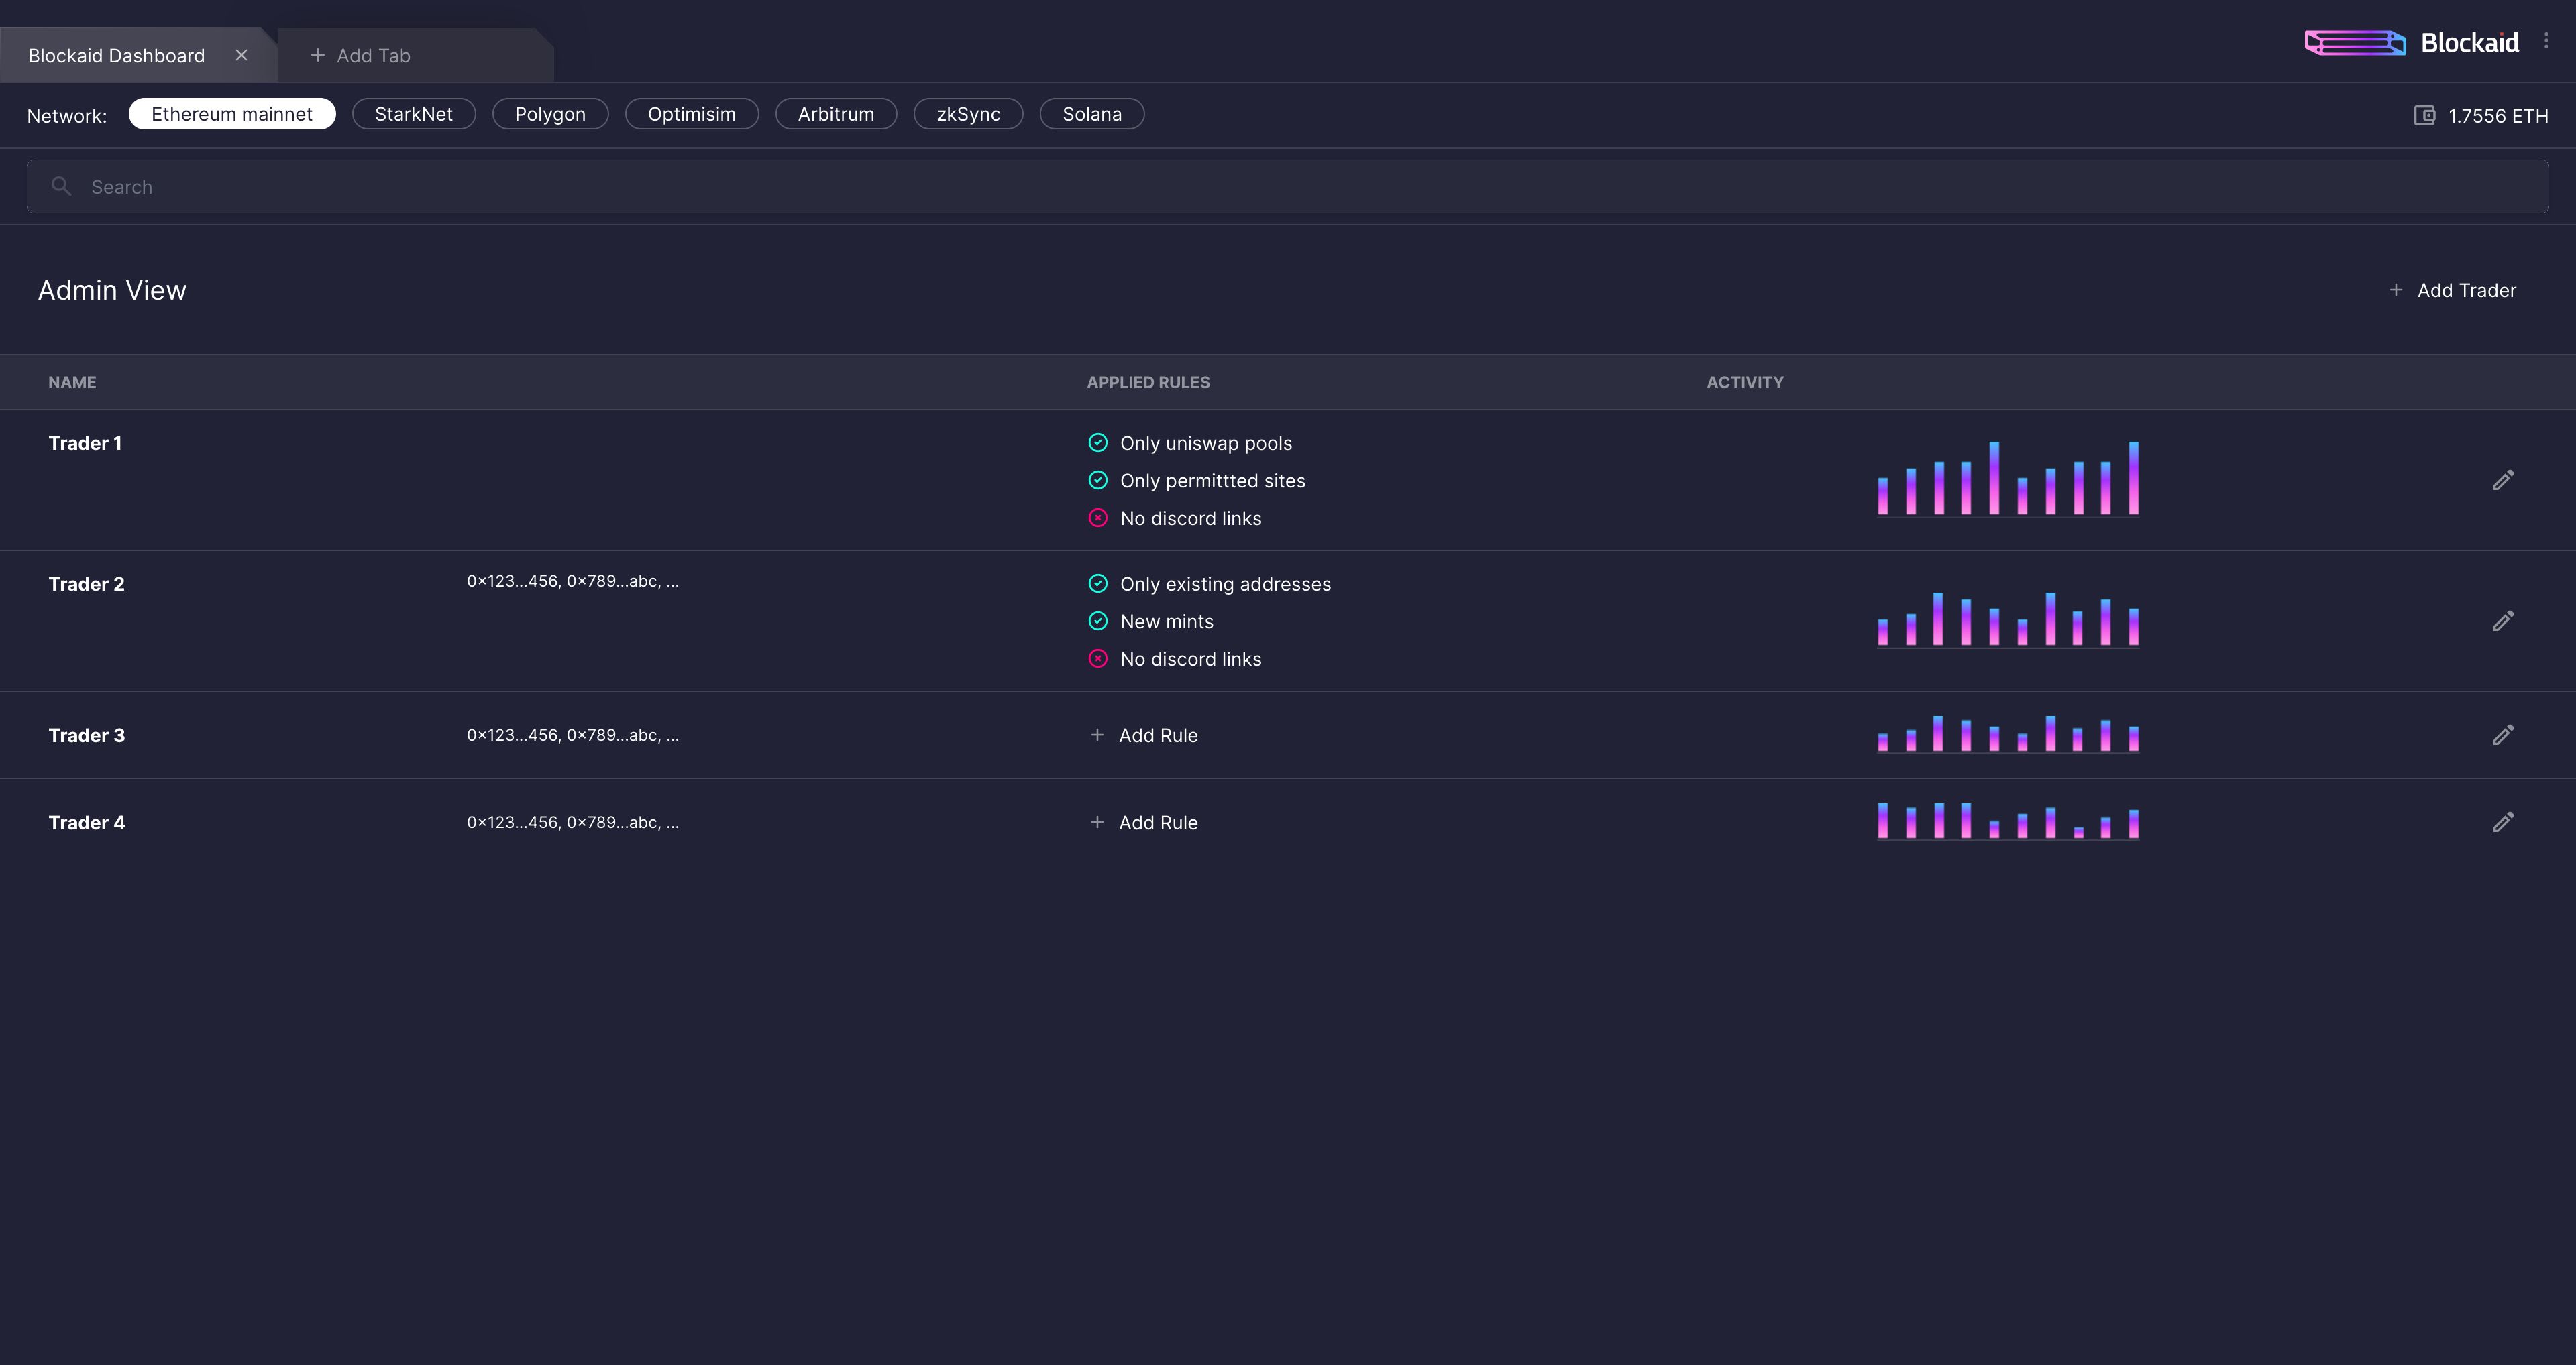The image size is (2576, 1365).
Task: Click the edit pencil icon for Trader 2
Action: pos(2502,621)
